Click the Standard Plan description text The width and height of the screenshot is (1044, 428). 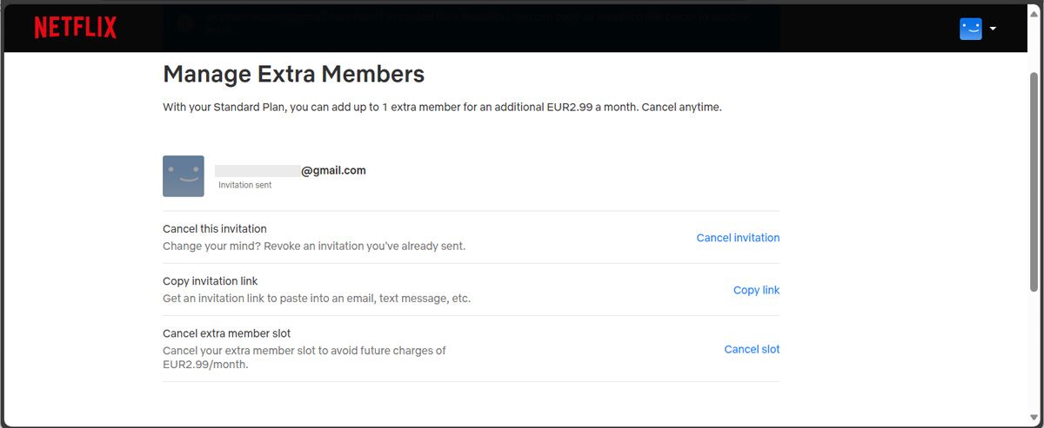coord(442,108)
